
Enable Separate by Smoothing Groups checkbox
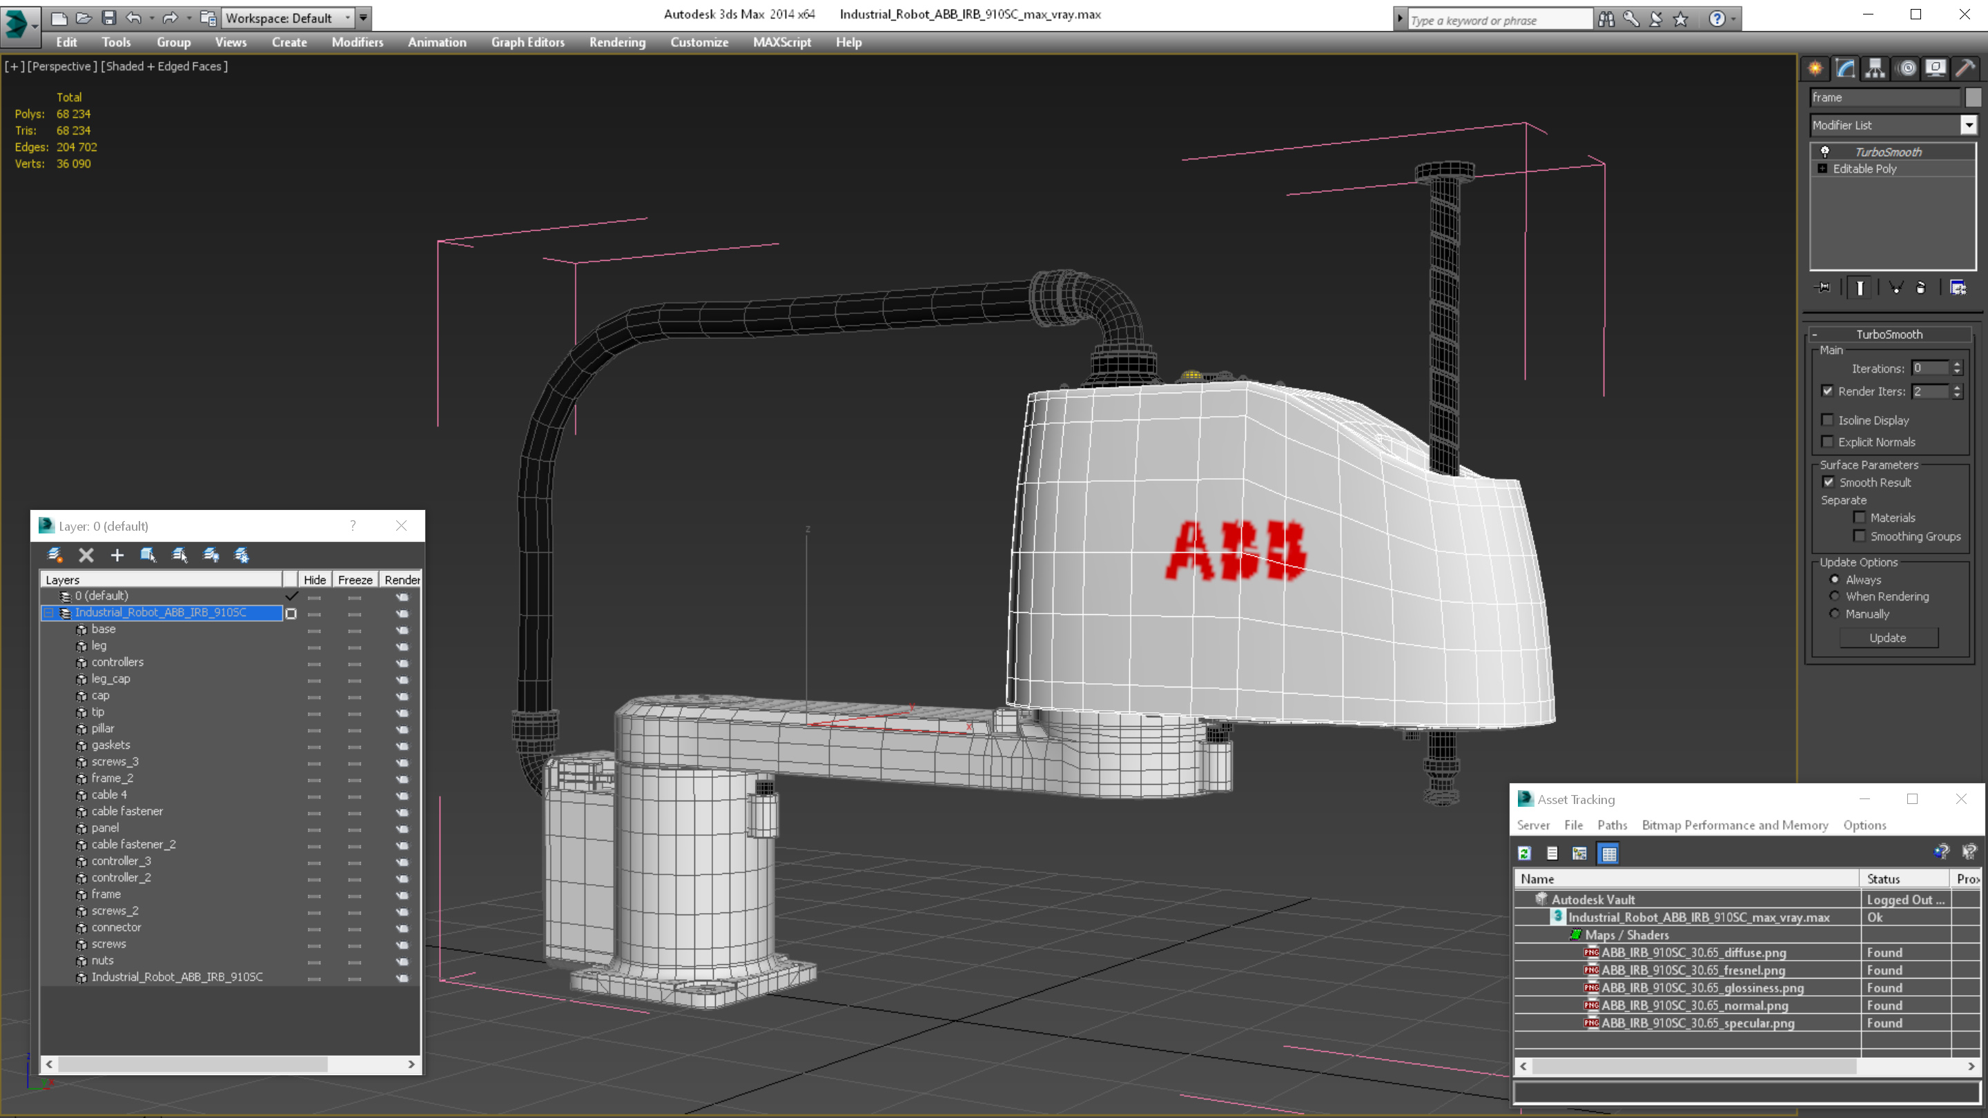1859,536
